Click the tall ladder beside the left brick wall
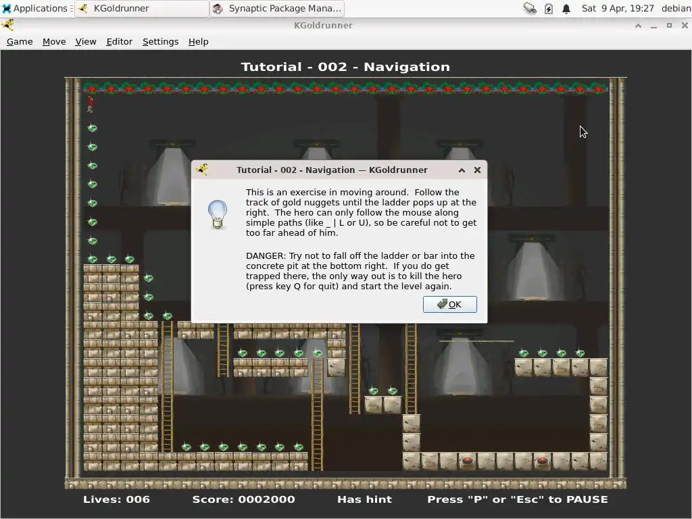The width and height of the screenshot is (692, 519). click(x=168, y=386)
